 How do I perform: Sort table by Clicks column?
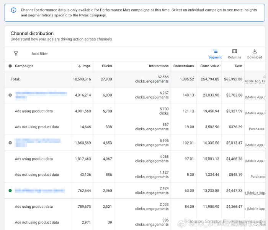coord(107,66)
